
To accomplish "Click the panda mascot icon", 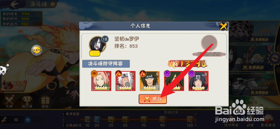I will [x=3, y=70].
